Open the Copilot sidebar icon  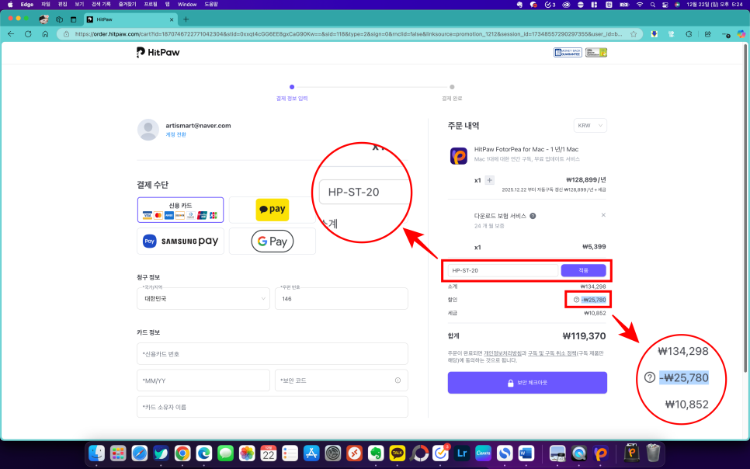(x=741, y=34)
